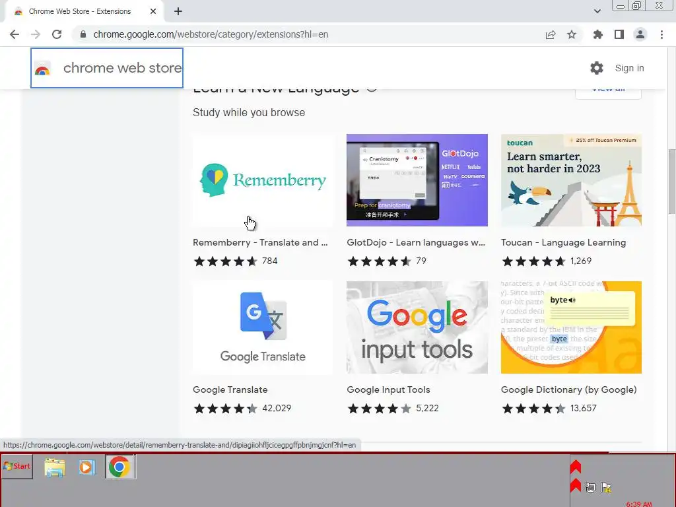Click the Google Translate title text
Screen dimensions: 676x507
point(230,389)
